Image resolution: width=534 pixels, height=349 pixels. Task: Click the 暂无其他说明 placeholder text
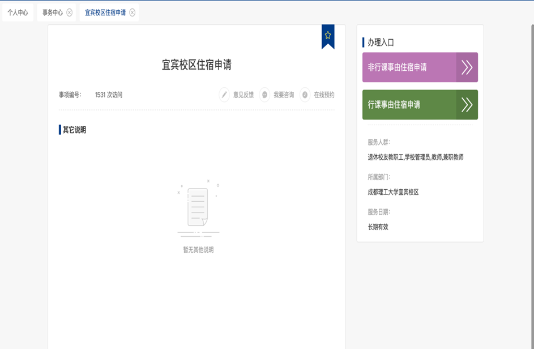tap(199, 250)
